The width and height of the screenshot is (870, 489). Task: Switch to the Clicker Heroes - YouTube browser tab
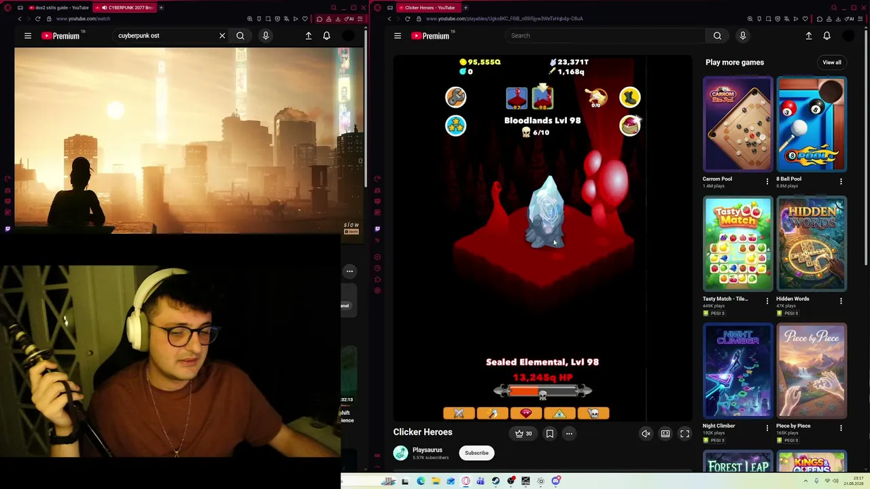[430, 7]
